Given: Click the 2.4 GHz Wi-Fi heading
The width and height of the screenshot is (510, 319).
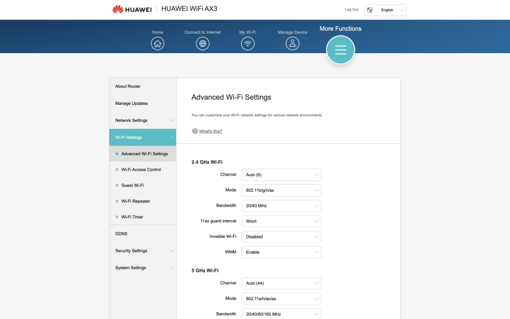Looking at the screenshot, I should click(x=207, y=162).
